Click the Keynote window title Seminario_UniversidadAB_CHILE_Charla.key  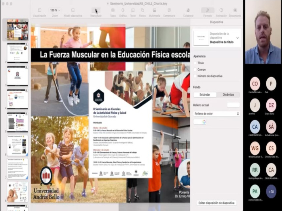pos(139,4)
